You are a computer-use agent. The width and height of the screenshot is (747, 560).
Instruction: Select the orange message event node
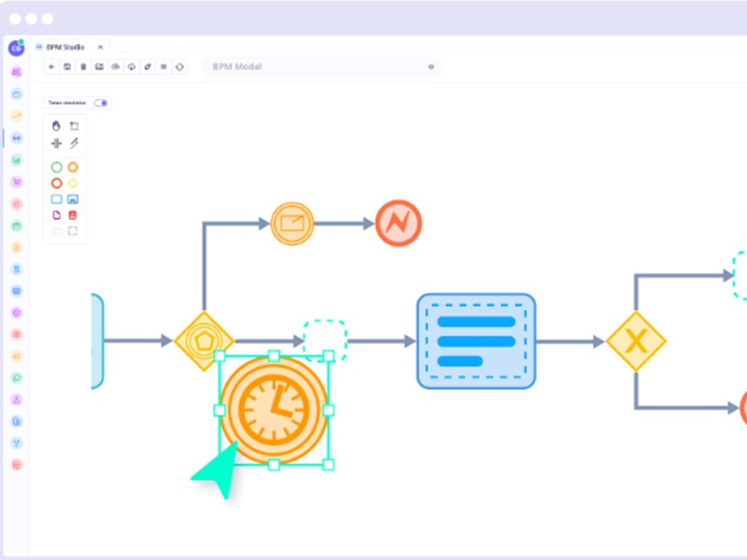292,223
